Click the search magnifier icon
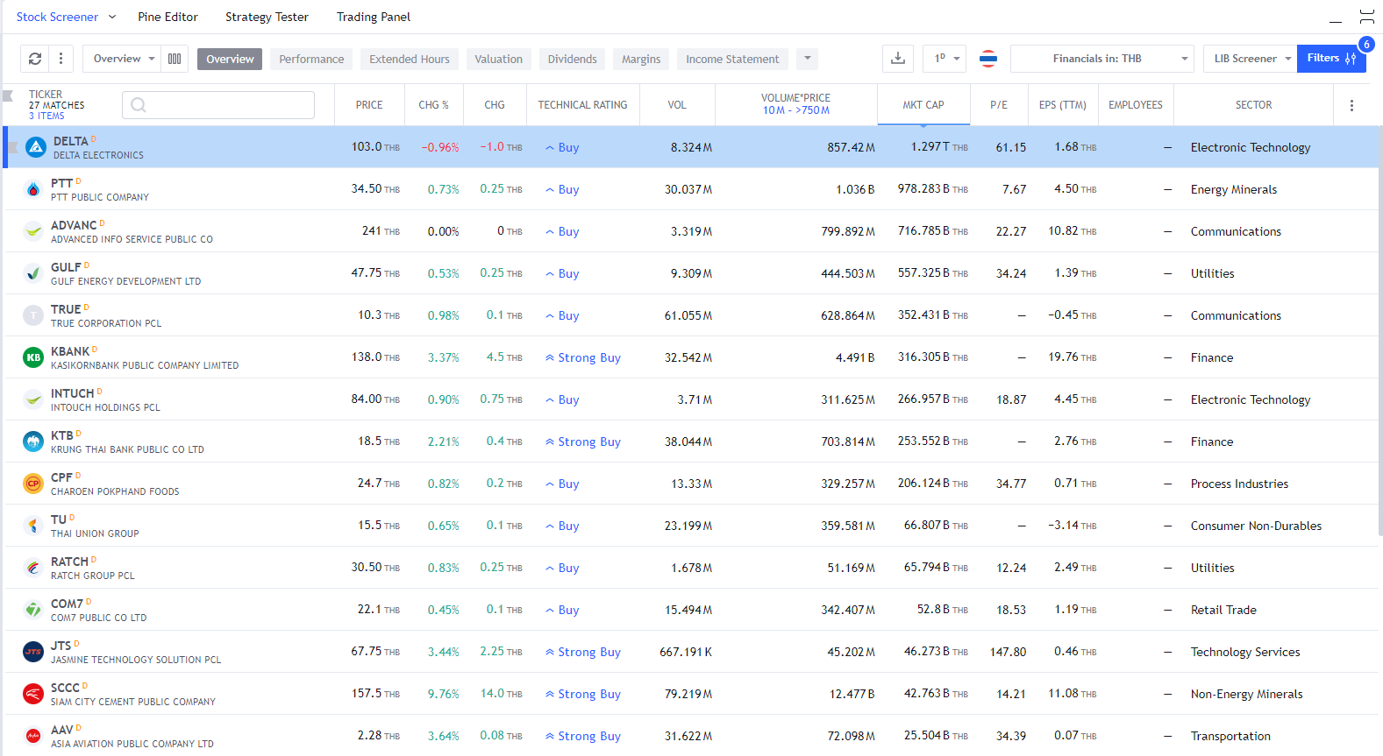Screen dimensions: 1383x756 pos(138,105)
